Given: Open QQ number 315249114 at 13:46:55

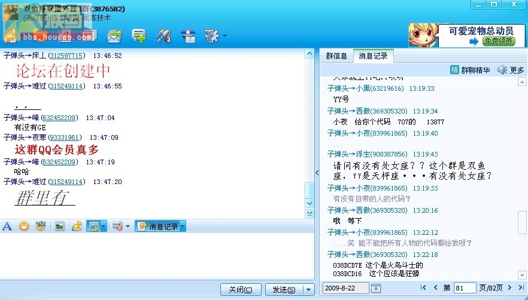Looking at the screenshot, I should coord(66,86).
